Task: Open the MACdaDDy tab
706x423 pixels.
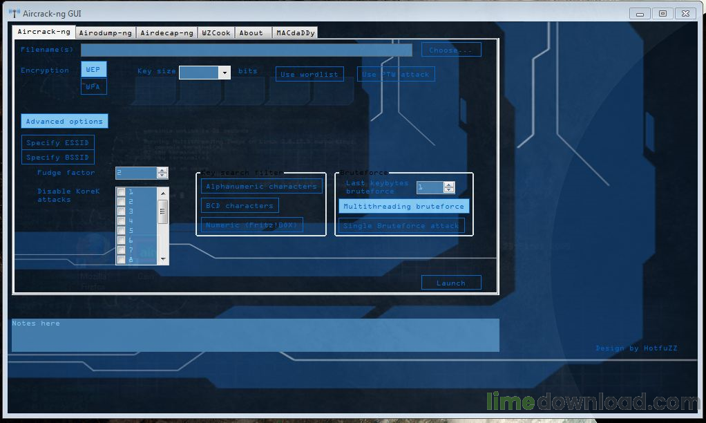Action: click(x=295, y=32)
